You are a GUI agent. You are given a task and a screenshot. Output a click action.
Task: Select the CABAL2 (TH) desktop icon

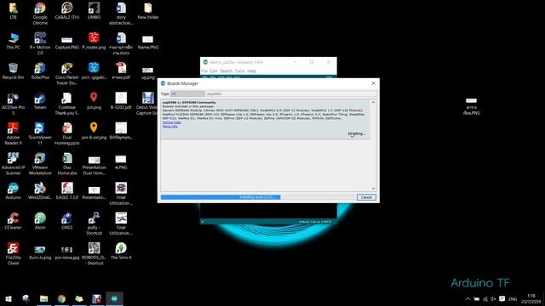(67, 11)
